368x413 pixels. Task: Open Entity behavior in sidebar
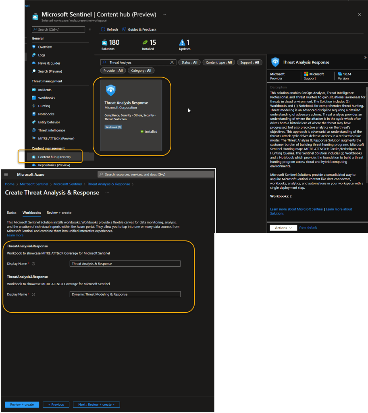click(49, 122)
